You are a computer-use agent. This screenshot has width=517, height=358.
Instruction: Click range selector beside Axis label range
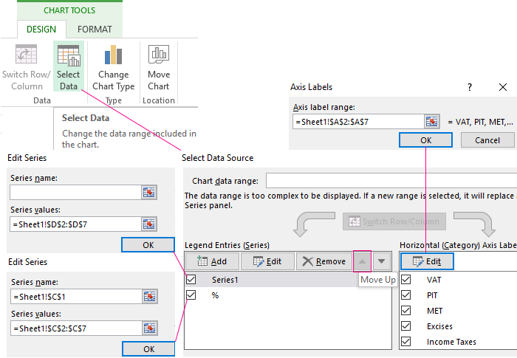tap(431, 122)
